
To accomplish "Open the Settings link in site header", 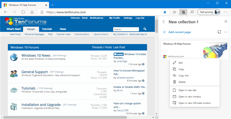I will [128, 18].
